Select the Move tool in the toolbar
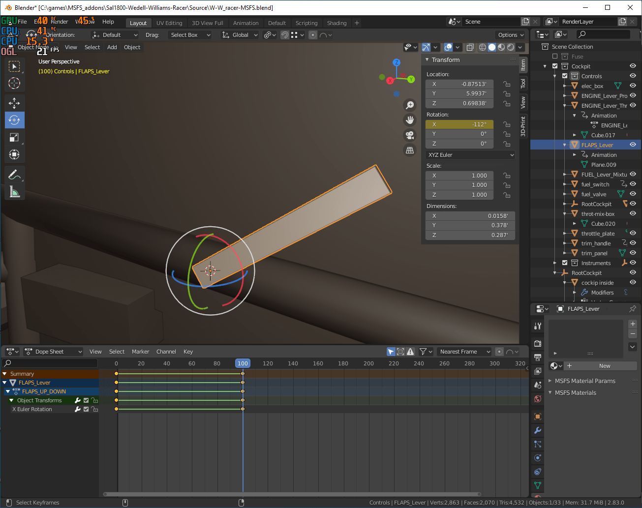 pyautogui.click(x=14, y=103)
